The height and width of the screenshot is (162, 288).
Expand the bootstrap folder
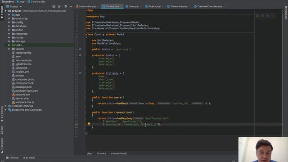(x=9, y=18)
